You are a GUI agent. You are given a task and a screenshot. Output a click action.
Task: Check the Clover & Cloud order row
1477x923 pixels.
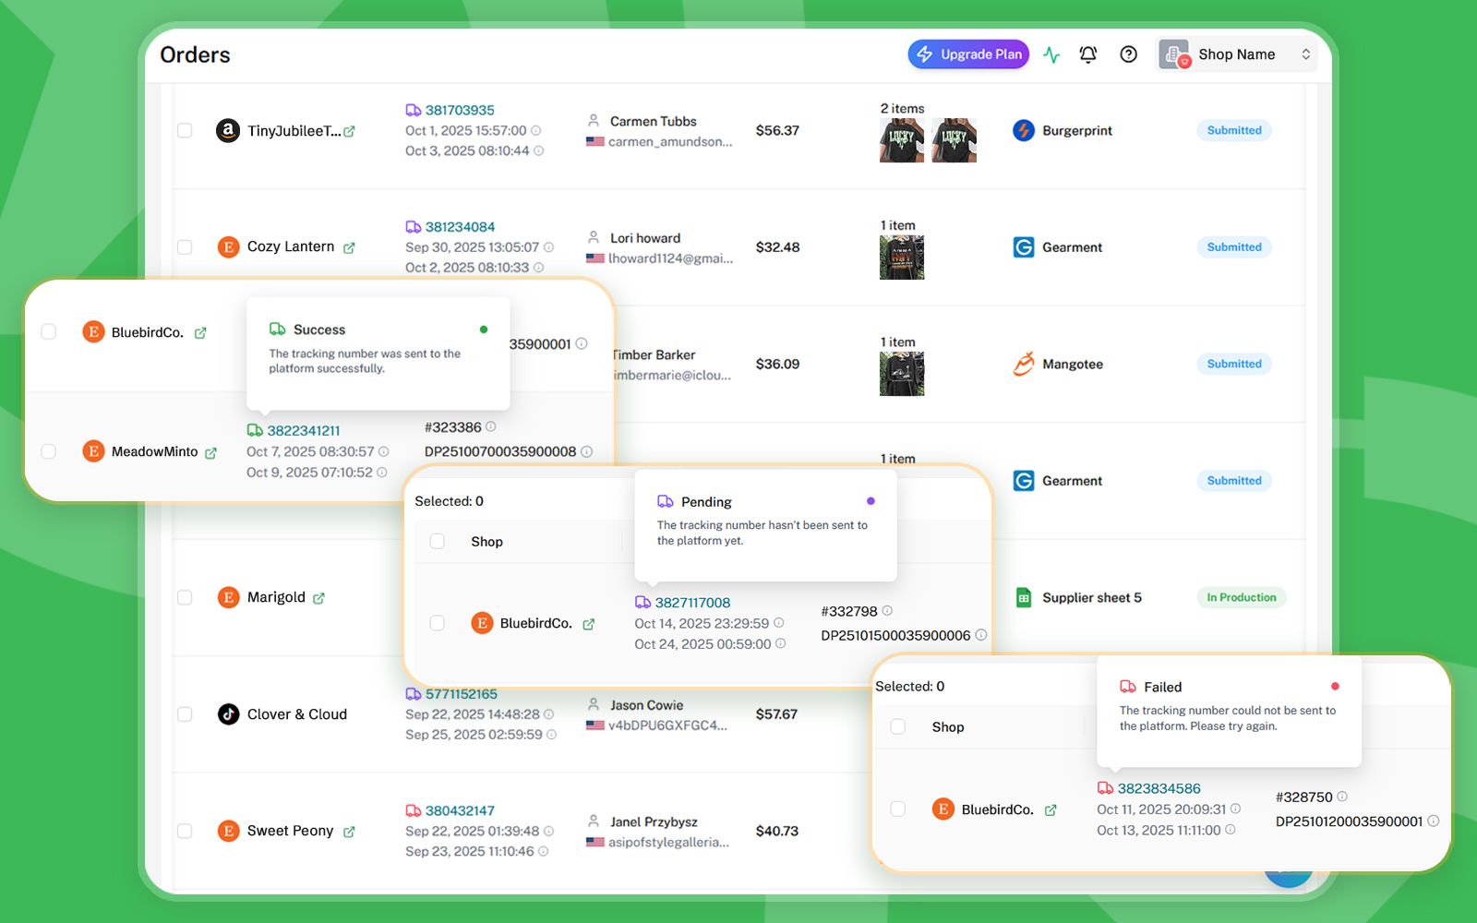(185, 714)
